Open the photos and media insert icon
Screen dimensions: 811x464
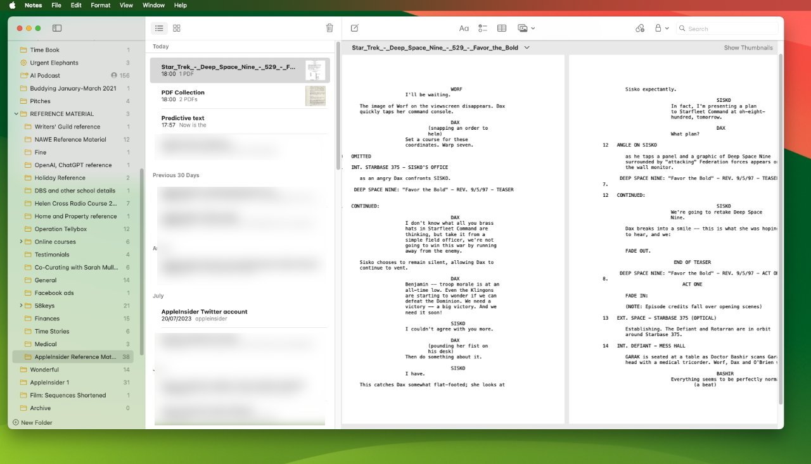(x=523, y=28)
